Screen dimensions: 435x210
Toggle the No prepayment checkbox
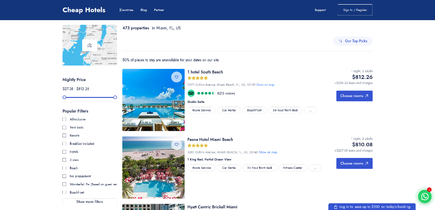pos(64,176)
